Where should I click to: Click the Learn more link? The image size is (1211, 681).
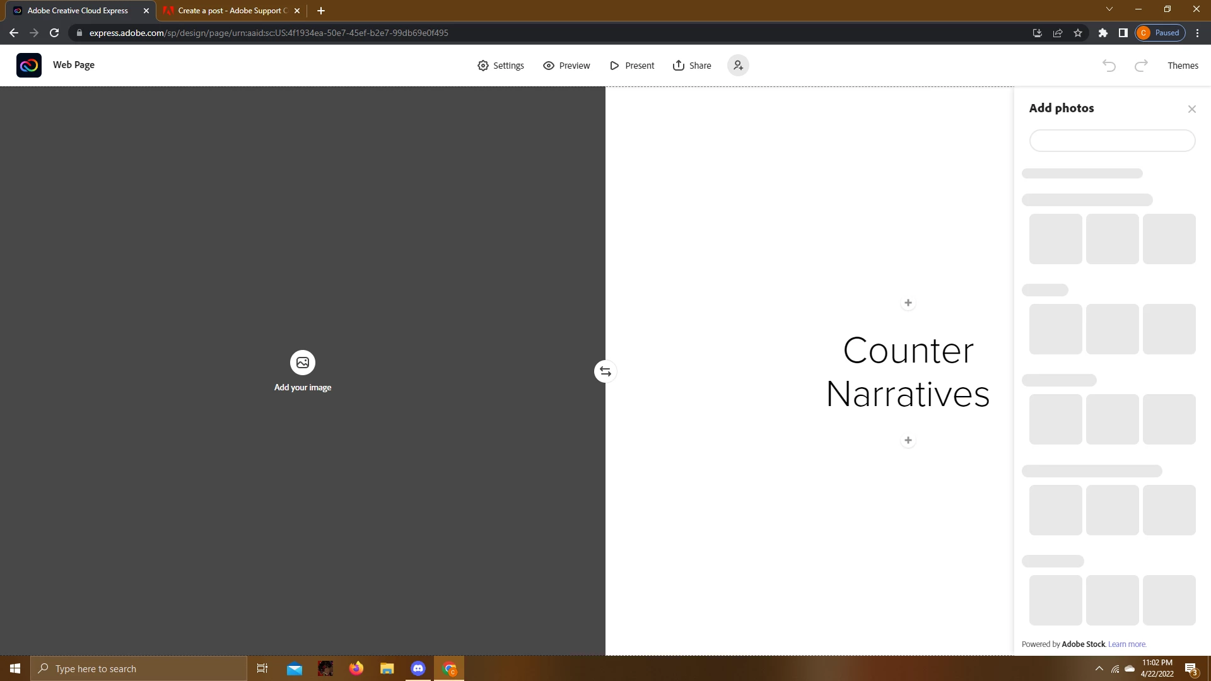(1127, 644)
